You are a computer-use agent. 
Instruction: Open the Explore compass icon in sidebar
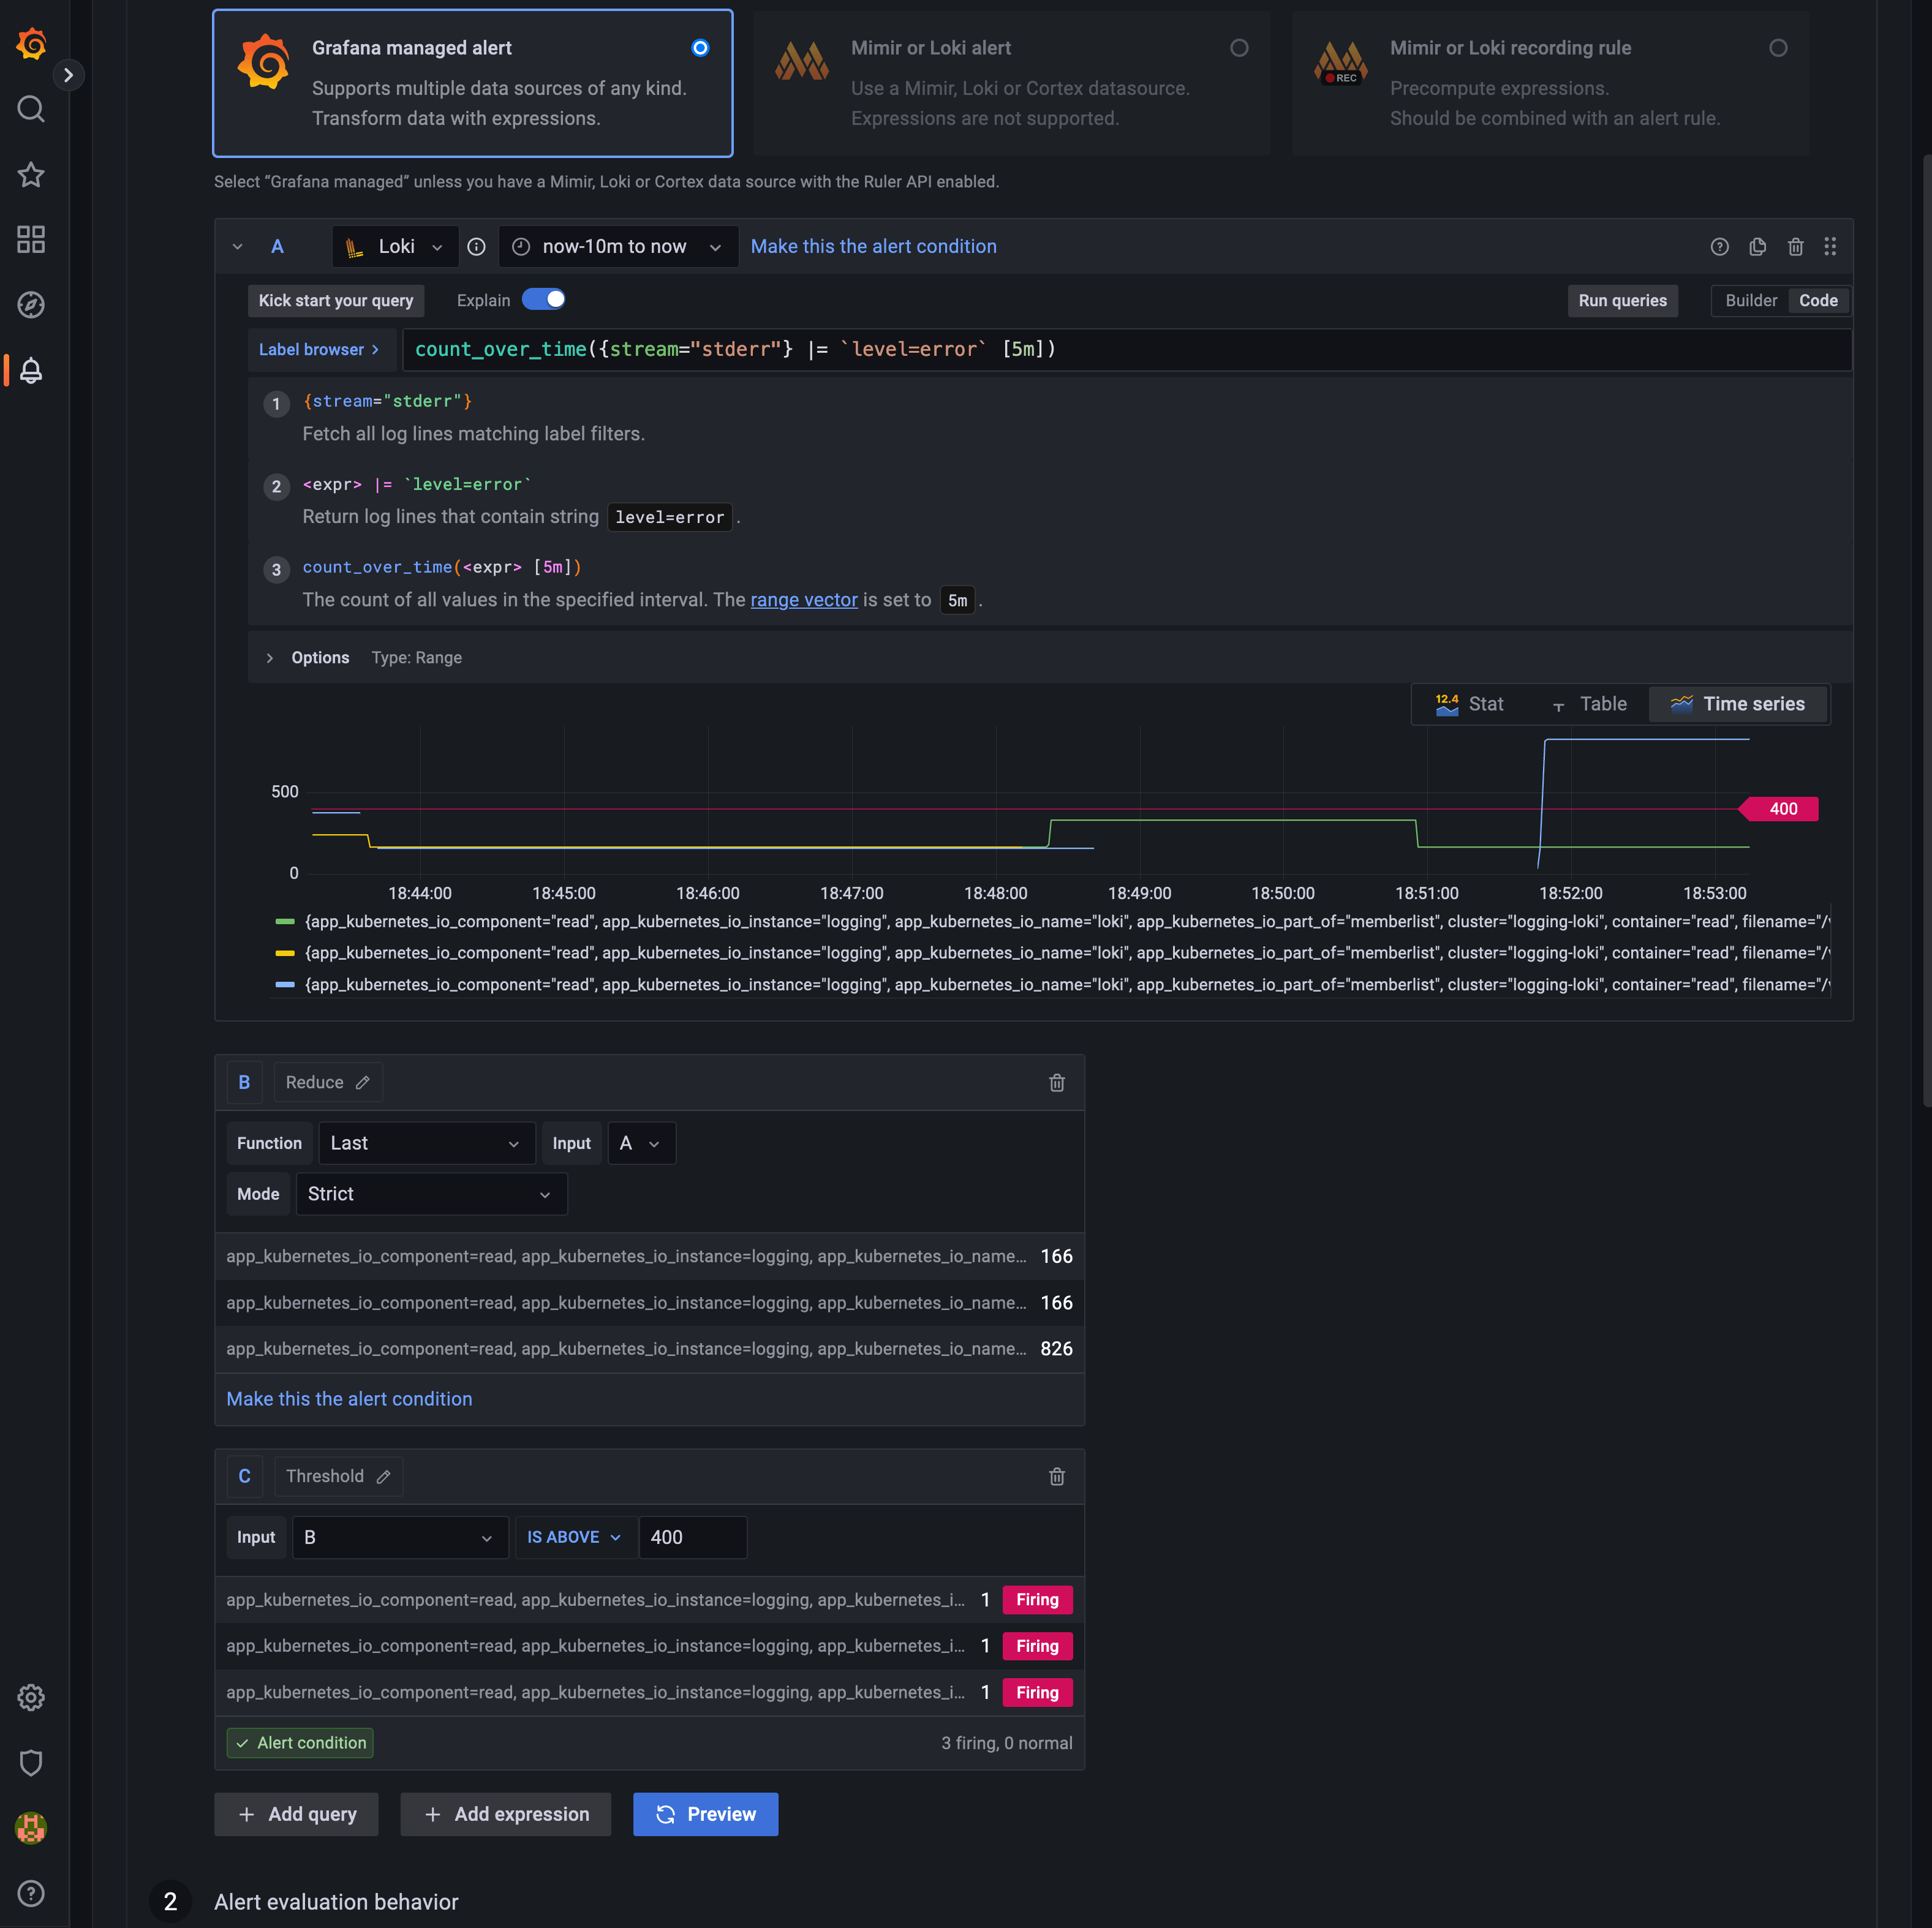coord(31,305)
